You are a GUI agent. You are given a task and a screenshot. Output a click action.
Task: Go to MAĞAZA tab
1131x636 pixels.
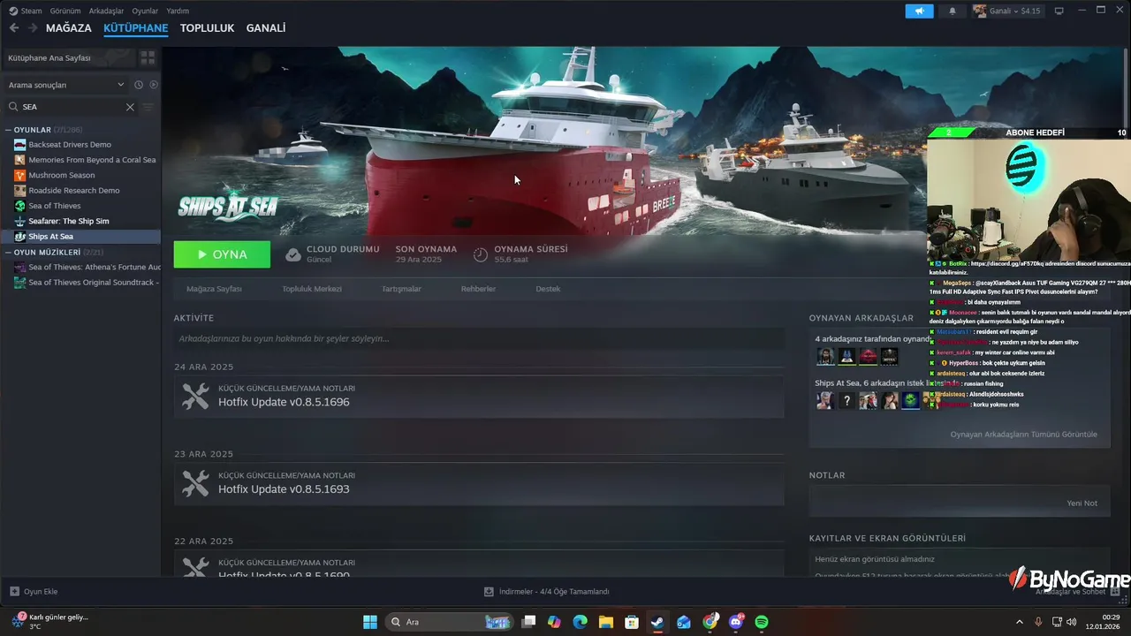click(69, 28)
